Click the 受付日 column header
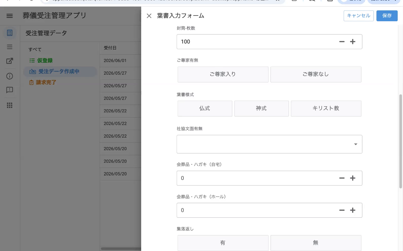The image size is (403, 251). 110,48
